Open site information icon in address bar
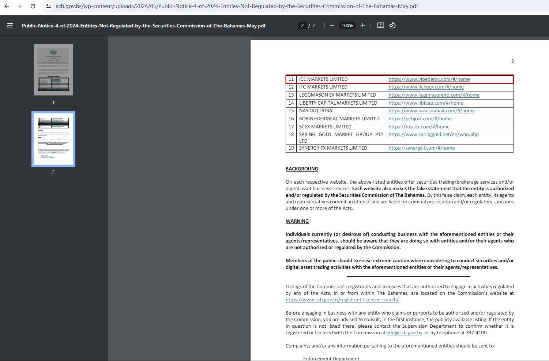 [x=49, y=6]
